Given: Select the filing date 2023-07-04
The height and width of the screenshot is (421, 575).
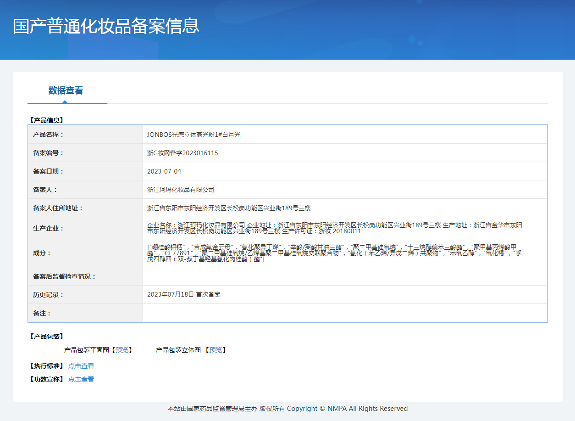Looking at the screenshot, I should click(164, 171).
